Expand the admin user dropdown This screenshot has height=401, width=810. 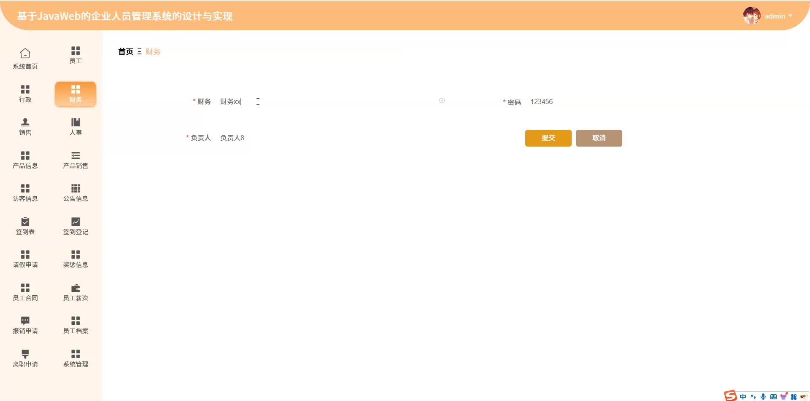click(x=790, y=16)
